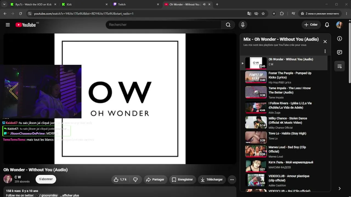Select the playlist queue side icon
351x197 pixels.
coord(339,66)
